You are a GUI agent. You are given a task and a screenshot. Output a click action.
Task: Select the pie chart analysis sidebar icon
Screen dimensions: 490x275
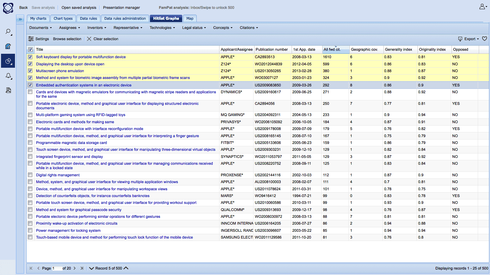click(x=8, y=61)
